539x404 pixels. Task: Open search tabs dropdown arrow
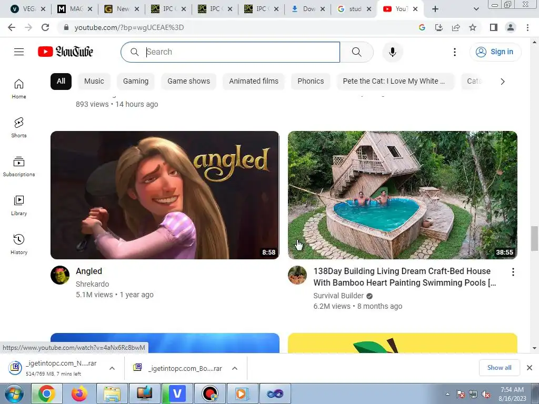click(476, 9)
